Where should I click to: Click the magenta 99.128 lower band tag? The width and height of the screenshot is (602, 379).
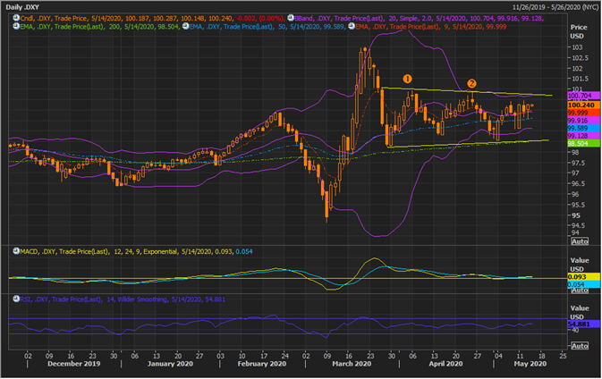(583, 136)
